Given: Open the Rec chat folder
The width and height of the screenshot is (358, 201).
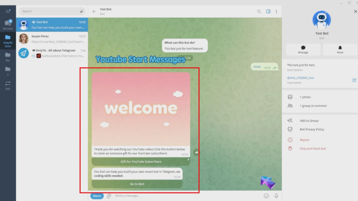Looking at the screenshot, I should (x=8, y=56).
